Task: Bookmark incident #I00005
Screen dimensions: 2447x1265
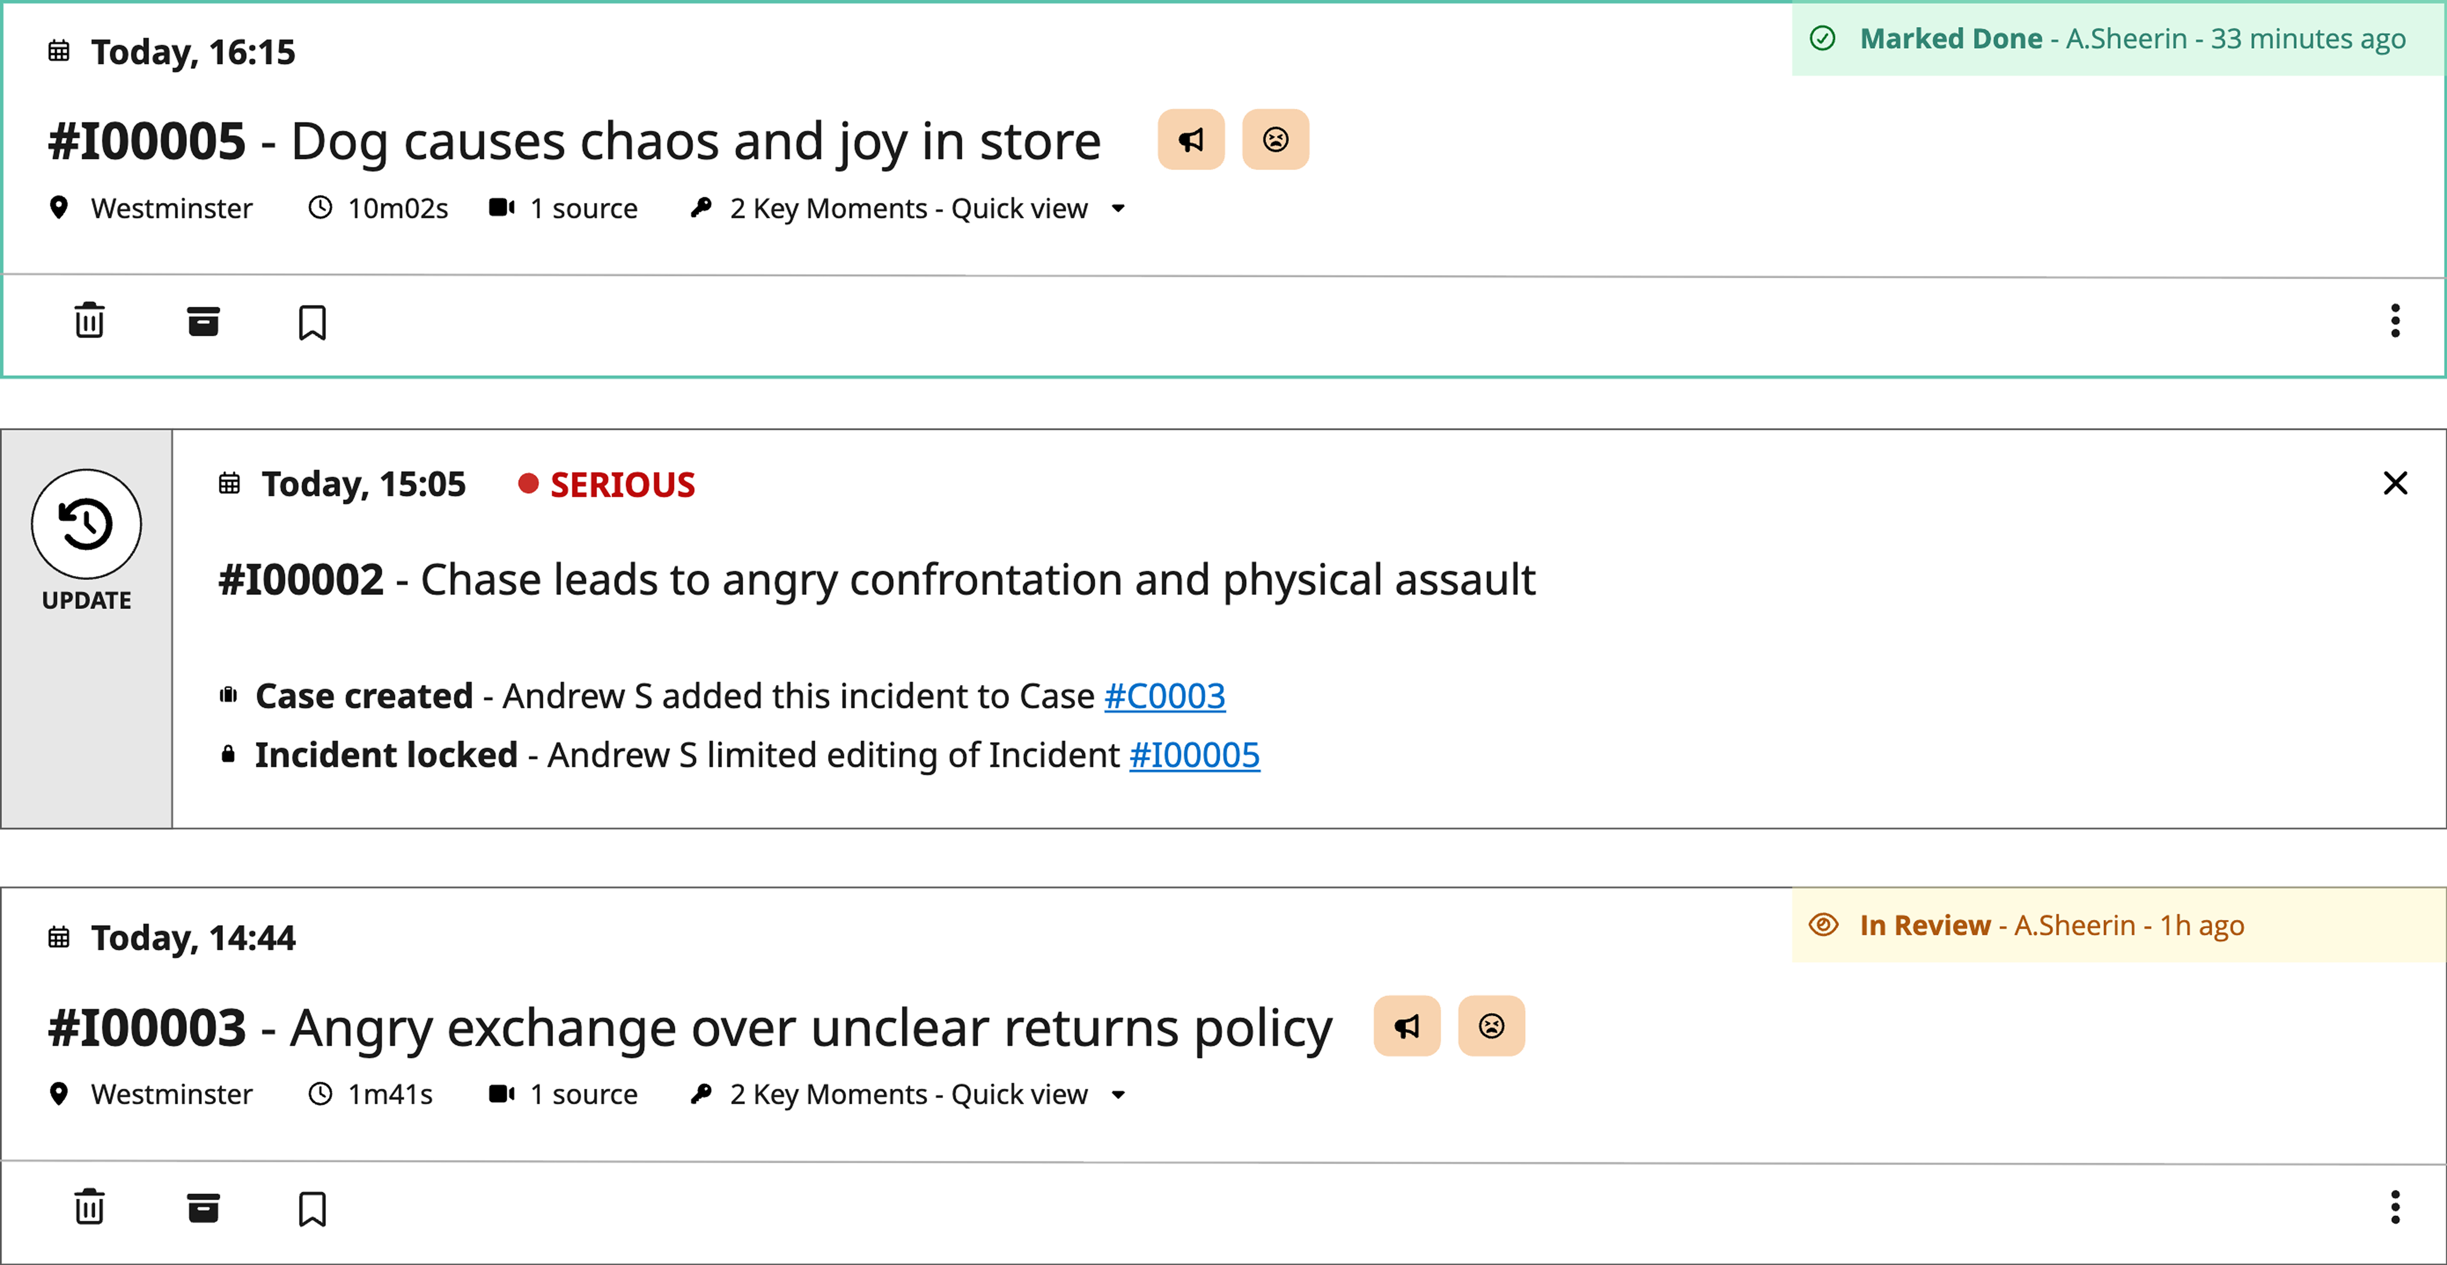Action: click(x=312, y=322)
